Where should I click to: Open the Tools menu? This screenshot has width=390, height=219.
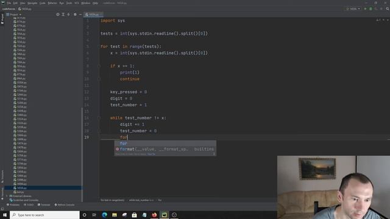[x=69, y=3]
